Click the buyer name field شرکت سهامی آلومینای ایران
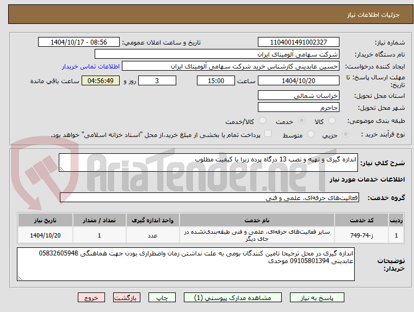This screenshot has height=312, width=414. pyautogui.click(x=217, y=54)
